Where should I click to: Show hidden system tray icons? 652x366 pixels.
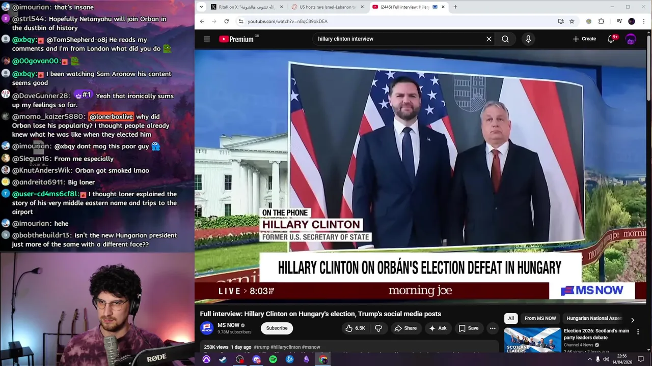coord(589,359)
